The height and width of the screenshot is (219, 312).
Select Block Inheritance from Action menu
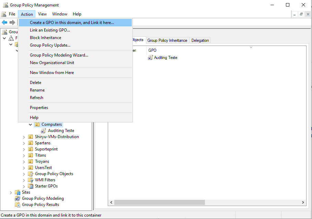tap(45, 38)
